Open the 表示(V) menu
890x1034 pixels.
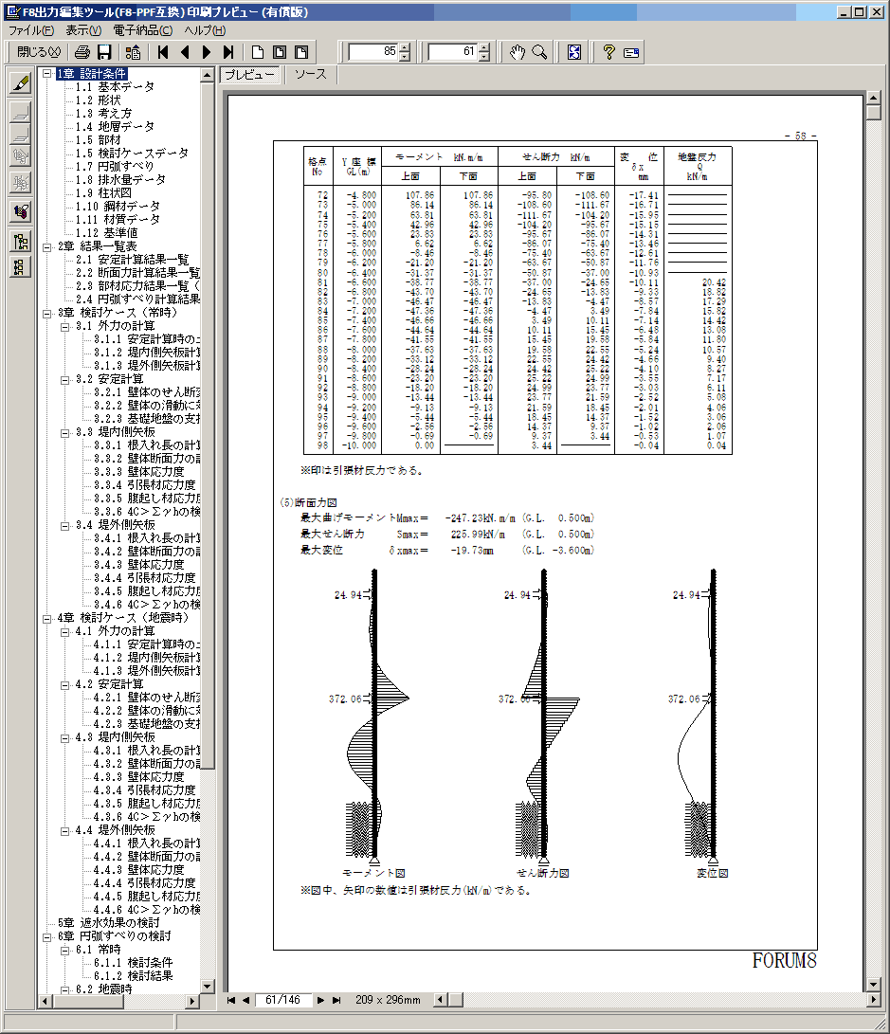83,30
